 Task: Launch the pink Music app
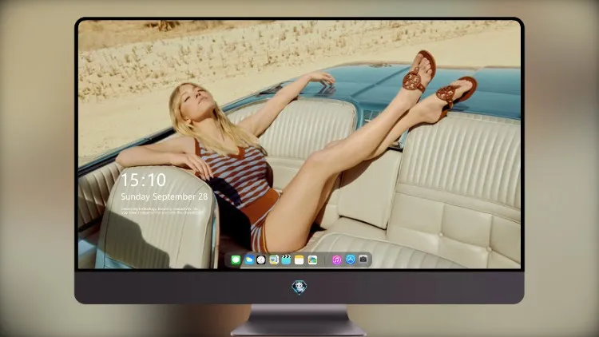pos(336,260)
